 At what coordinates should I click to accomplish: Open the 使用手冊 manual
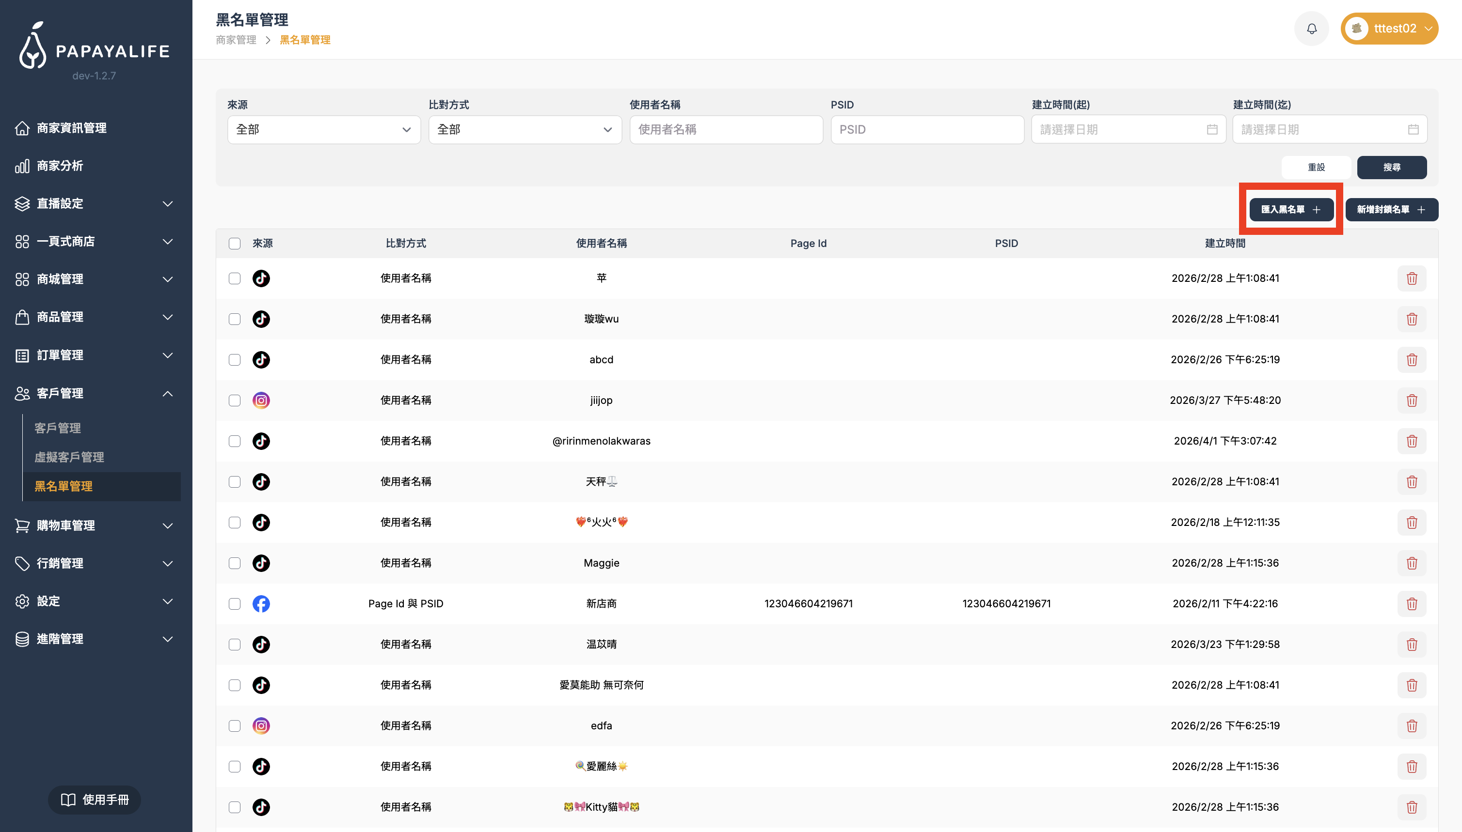[x=95, y=800]
